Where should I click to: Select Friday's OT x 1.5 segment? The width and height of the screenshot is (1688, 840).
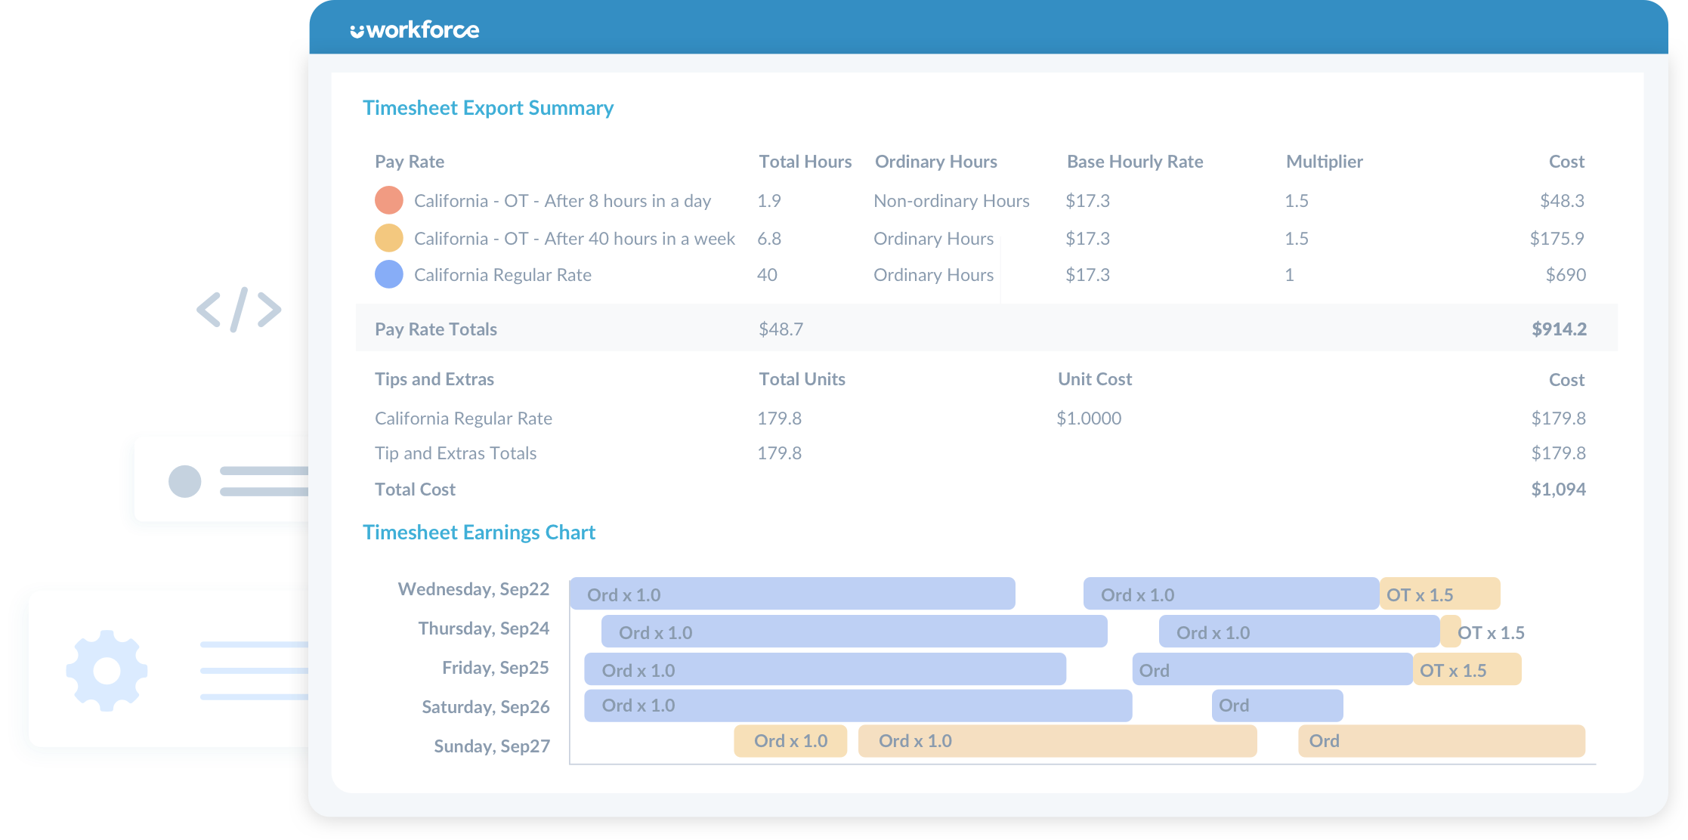pyautogui.click(x=1466, y=670)
